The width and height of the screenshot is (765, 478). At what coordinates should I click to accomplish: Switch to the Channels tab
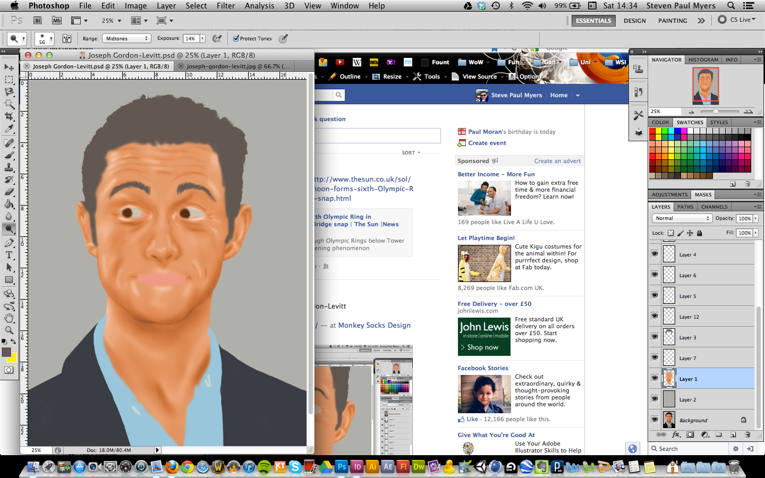pos(714,207)
